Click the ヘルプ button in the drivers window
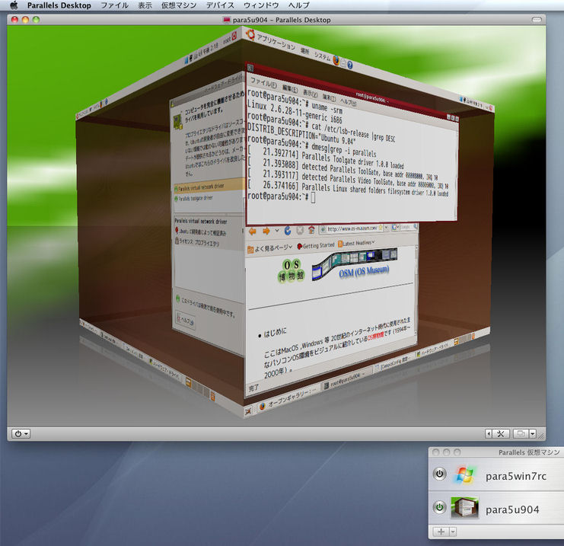 186,320
